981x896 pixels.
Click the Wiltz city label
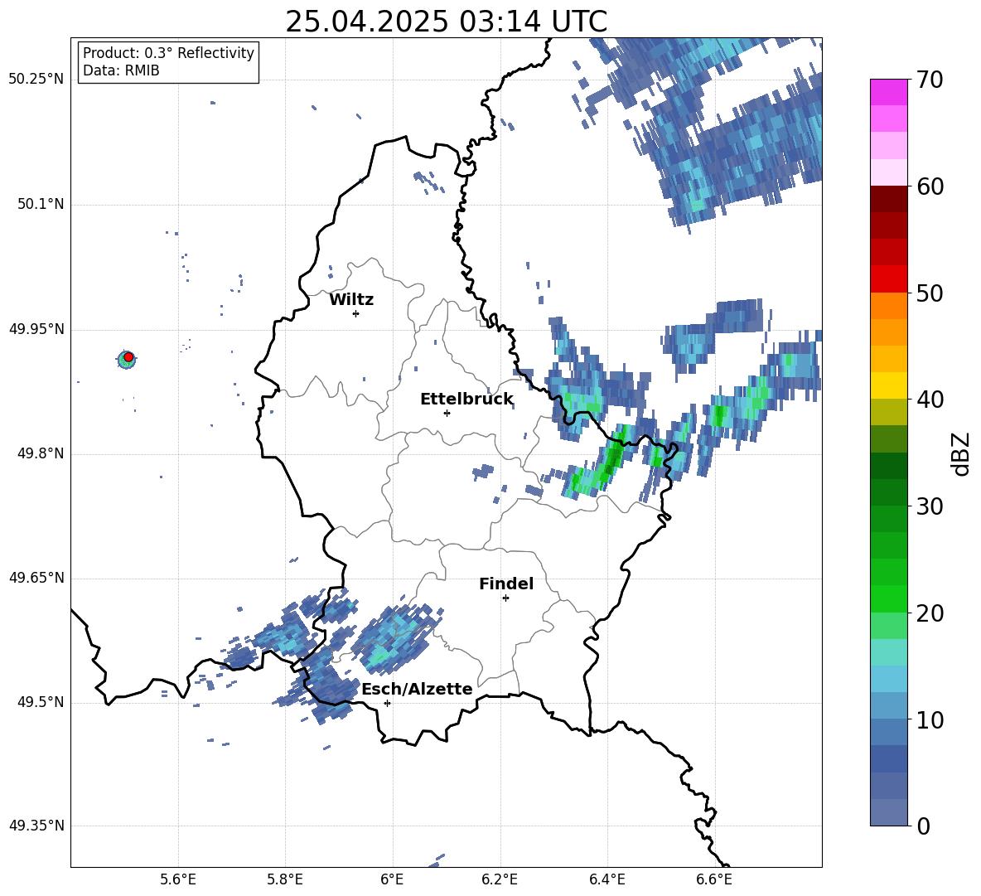(351, 300)
